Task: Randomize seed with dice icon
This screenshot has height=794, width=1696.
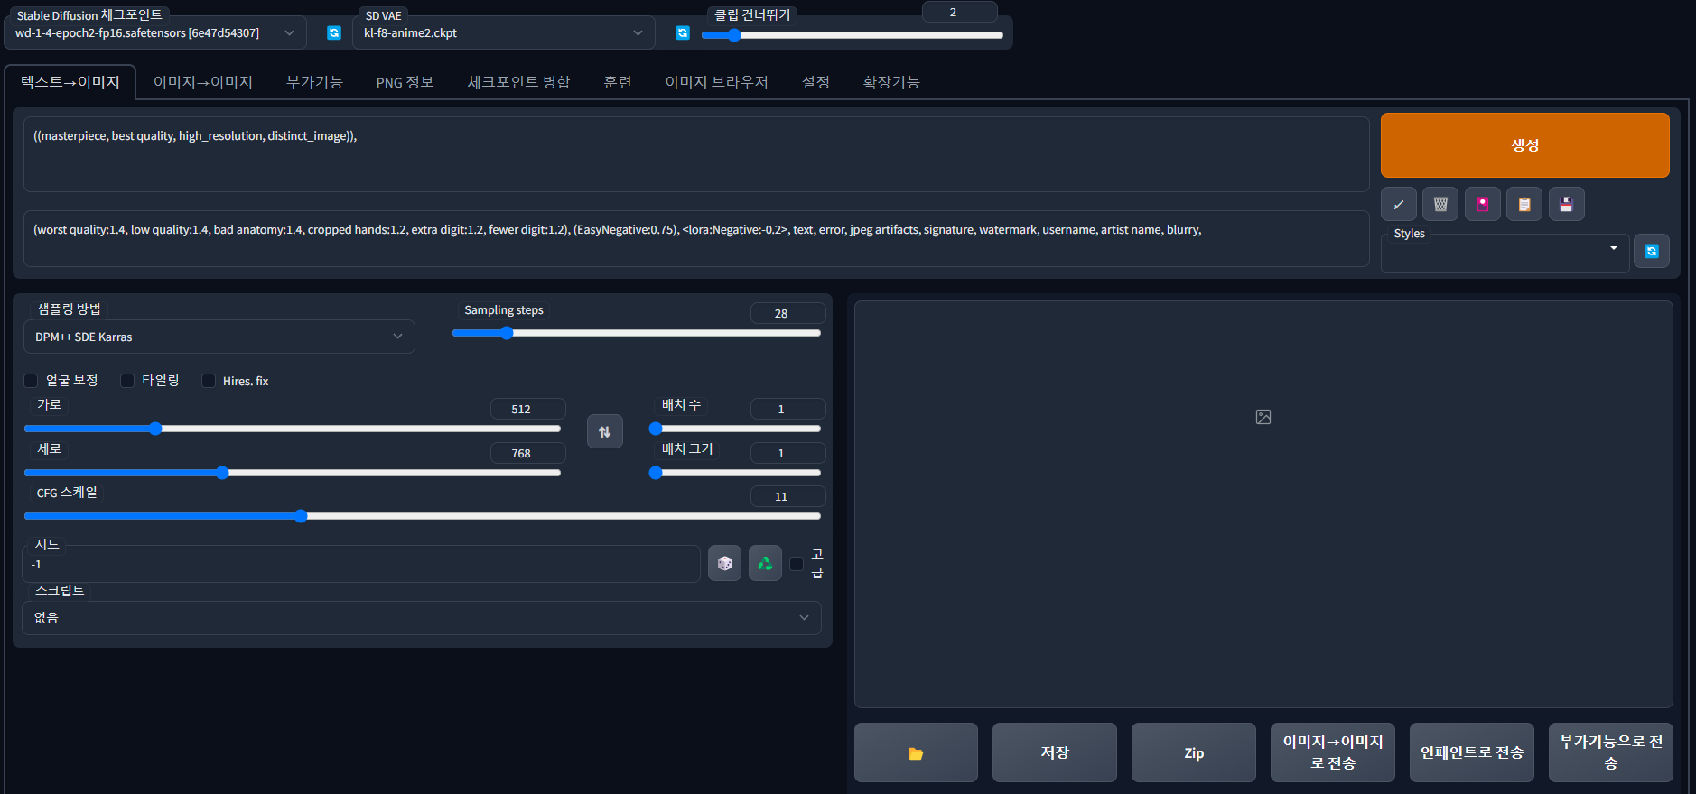Action: pos(724,563)
